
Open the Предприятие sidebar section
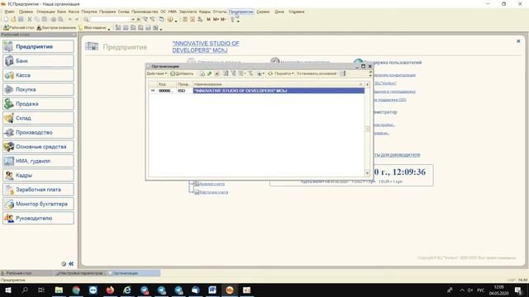[x=38, y=46]
